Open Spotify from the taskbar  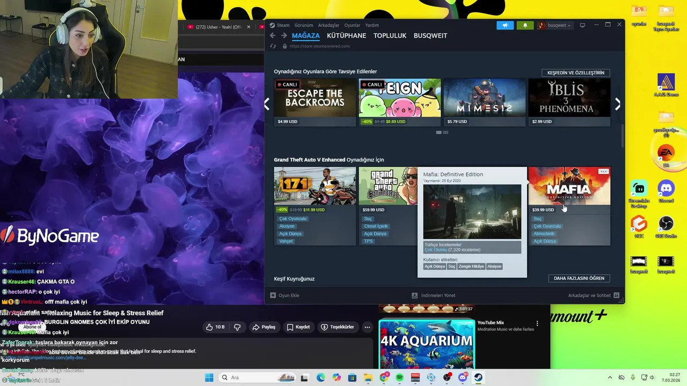pyautogui.click(x=400, y=377)
